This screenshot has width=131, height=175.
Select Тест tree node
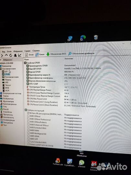(x=4, y=125)
